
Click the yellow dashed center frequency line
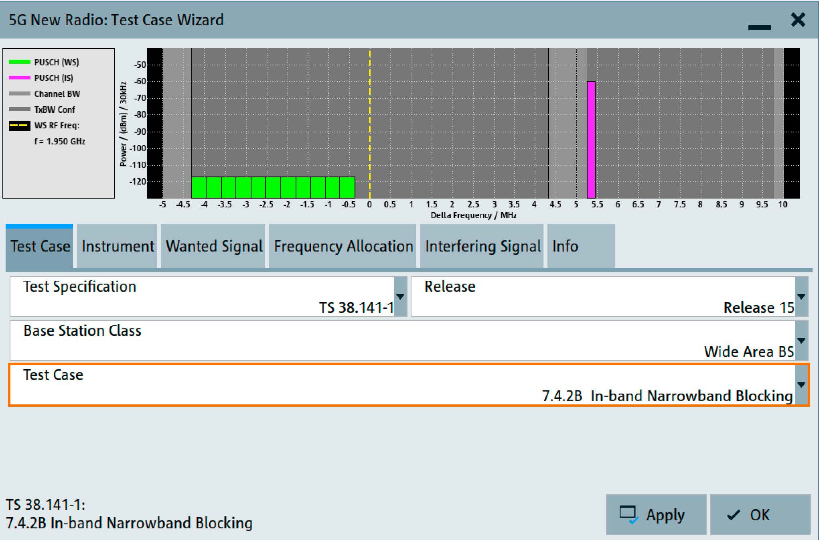[369, 120]
